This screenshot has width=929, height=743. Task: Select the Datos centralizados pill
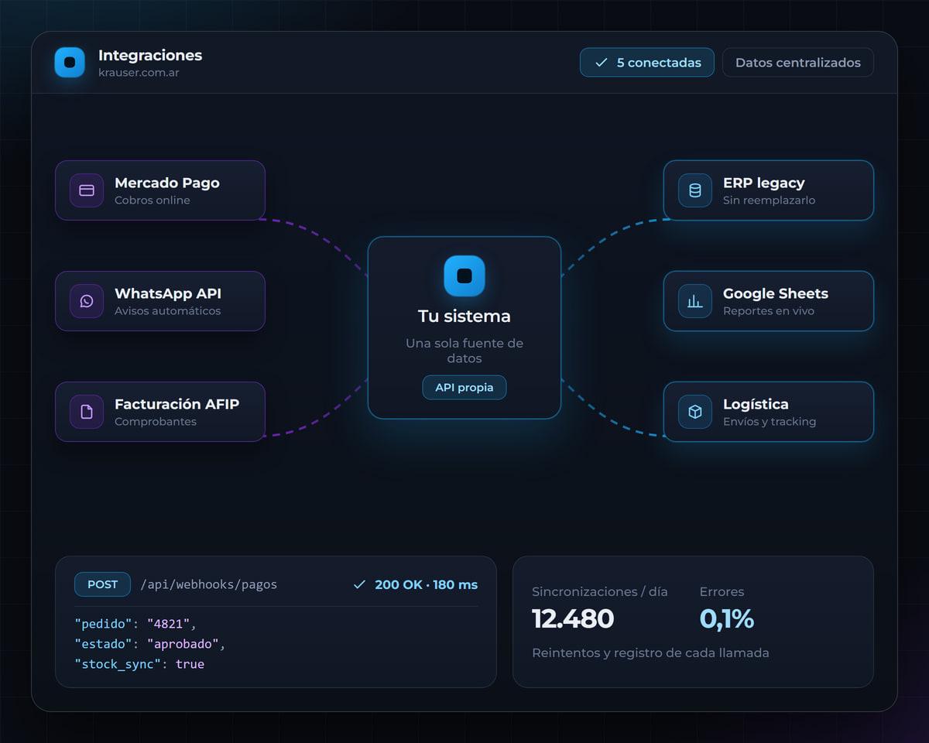798,63
